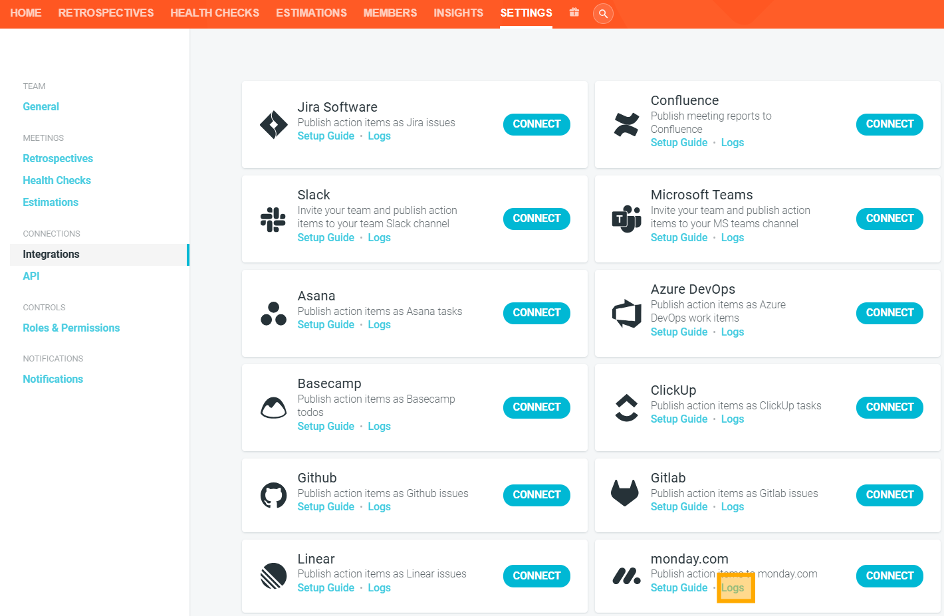Image resolution: width=944 pixels, height=616 pixels.
Task: Connect the Basecamp integration
Action: coord(536,407)
